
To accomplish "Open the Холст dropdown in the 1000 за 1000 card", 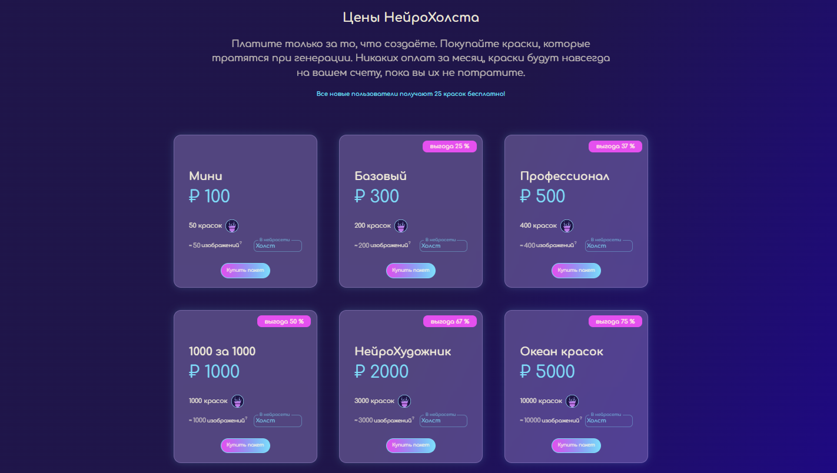I will tap(278, 421).
